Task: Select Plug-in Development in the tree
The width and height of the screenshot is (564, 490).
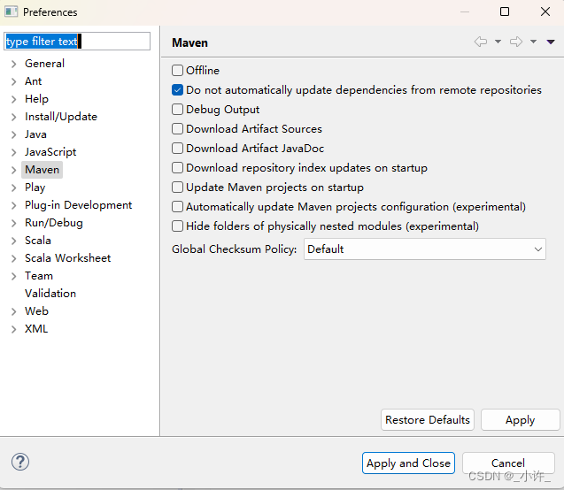Action: [x=79, y=205]
